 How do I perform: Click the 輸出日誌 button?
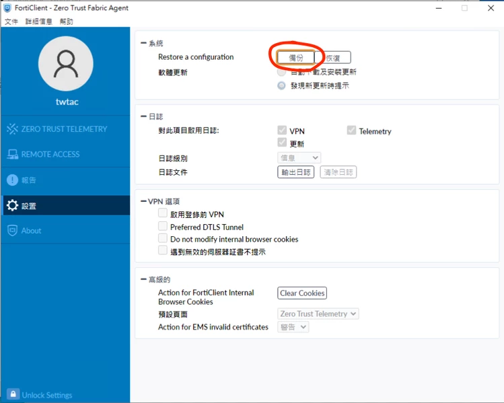295,172
